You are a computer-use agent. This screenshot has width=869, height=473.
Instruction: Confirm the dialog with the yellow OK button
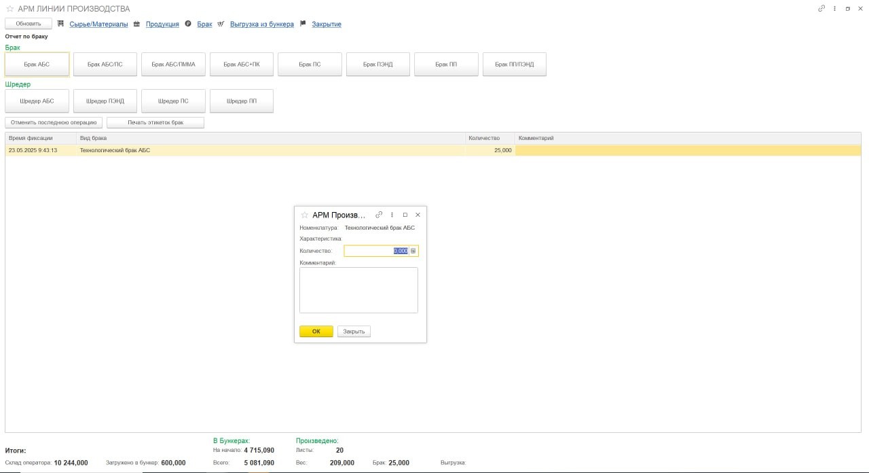316,332
